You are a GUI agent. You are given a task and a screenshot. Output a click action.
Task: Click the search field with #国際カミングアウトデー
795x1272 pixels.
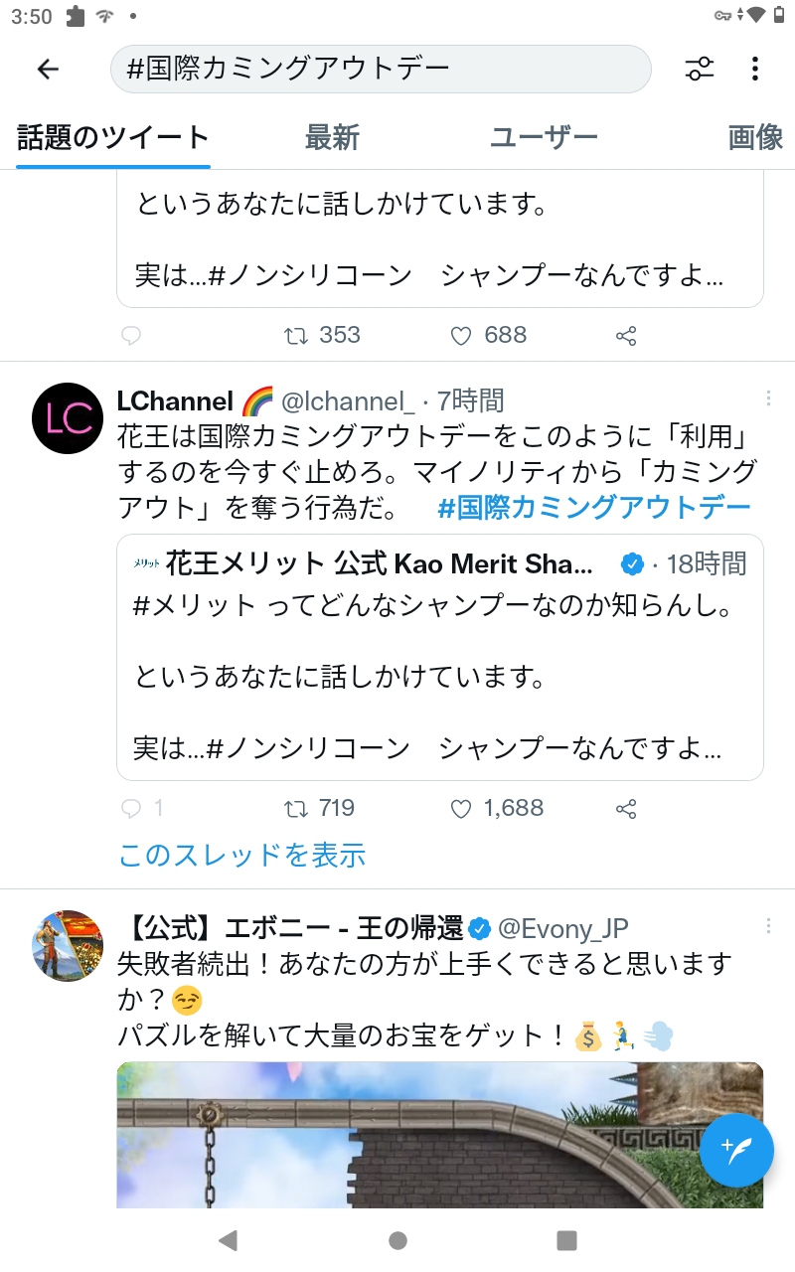click(x=381, y=69)
